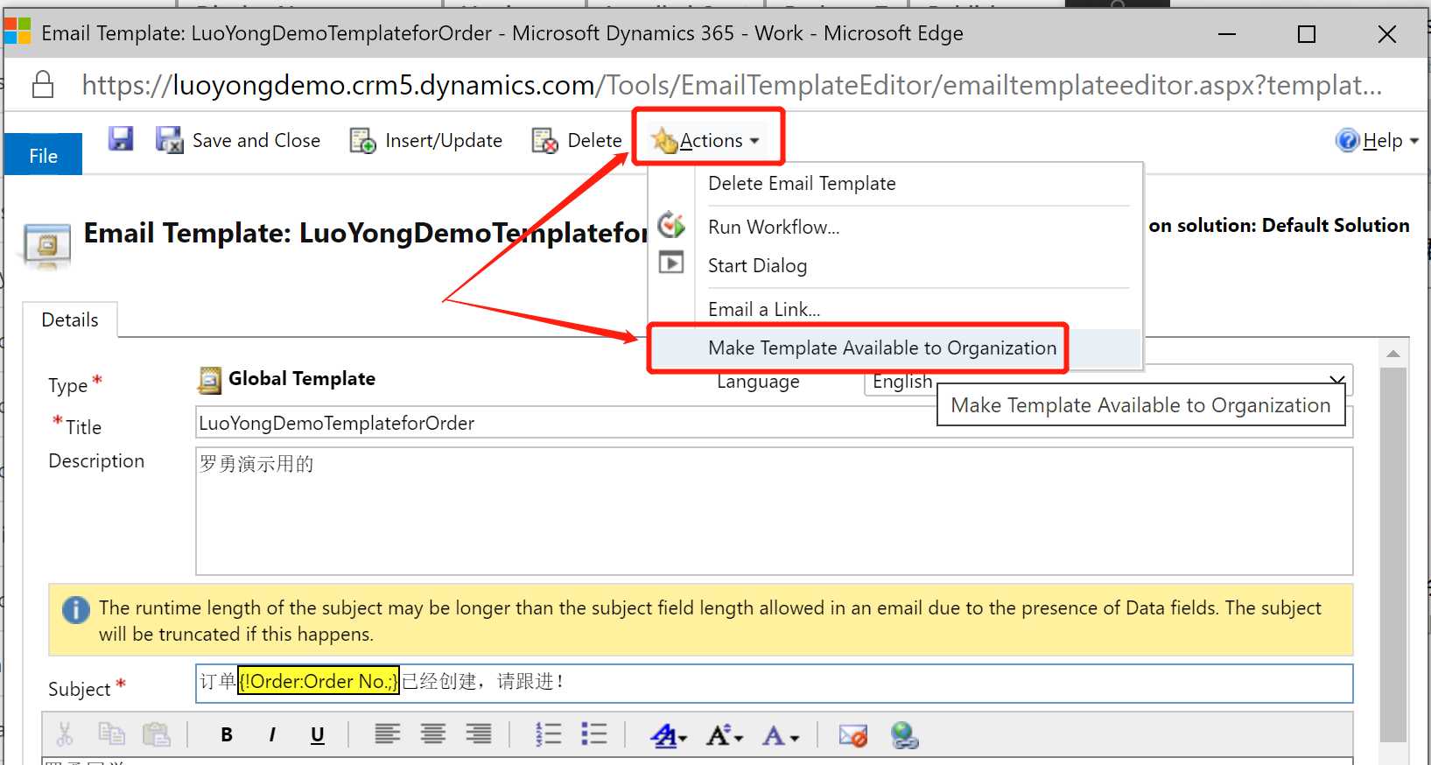Insert numbered list
Screen dimensions: 1431x765
click(x=549, y=734)
